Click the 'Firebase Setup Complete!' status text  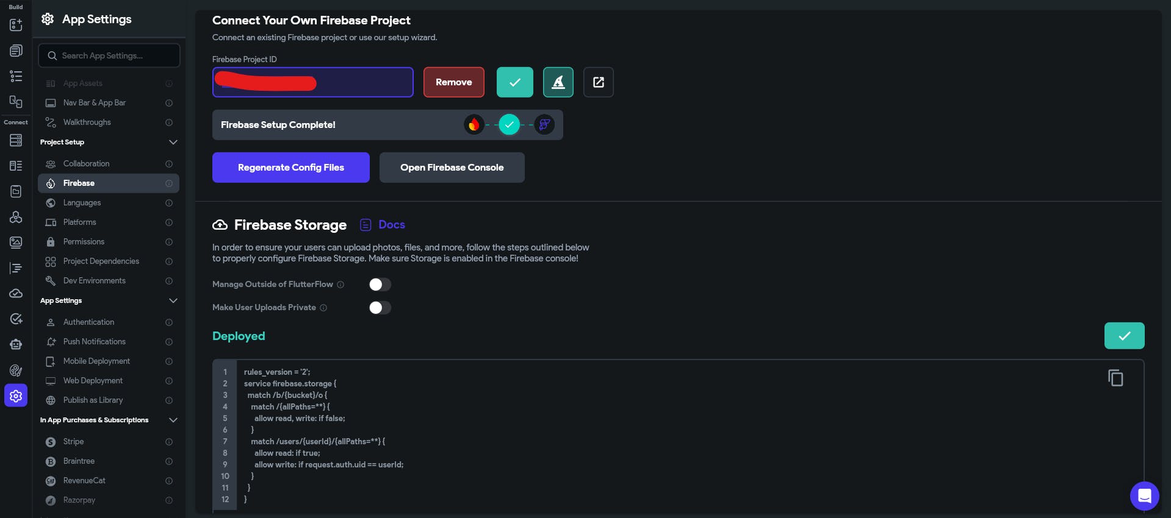278,125
